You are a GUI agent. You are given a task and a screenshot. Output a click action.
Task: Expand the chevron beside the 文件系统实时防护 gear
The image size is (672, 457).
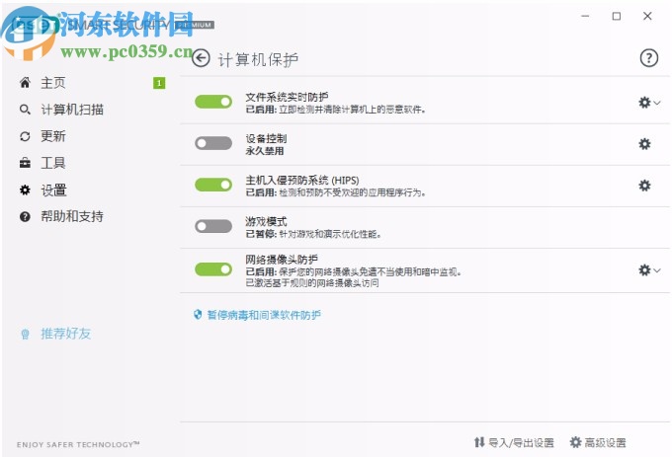(656, 103)
